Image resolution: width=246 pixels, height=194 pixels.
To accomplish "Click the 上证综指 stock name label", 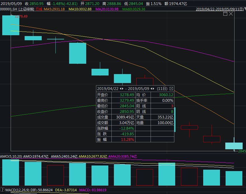I will 26,9.
